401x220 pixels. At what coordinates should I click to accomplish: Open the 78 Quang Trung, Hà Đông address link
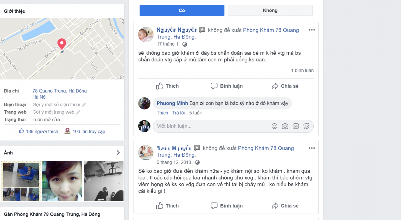tap(59, 91)
